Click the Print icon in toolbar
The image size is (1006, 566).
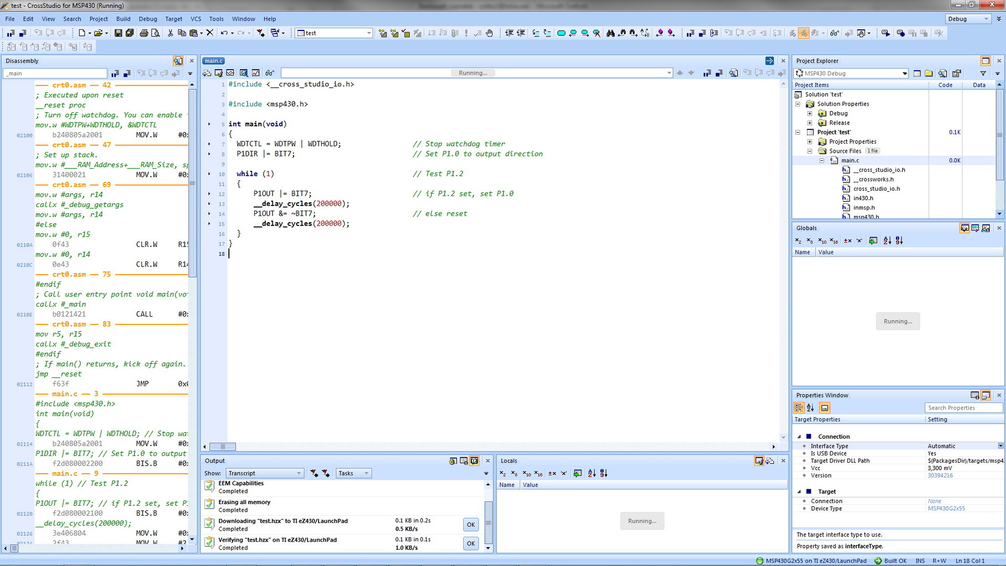point(144,33)
